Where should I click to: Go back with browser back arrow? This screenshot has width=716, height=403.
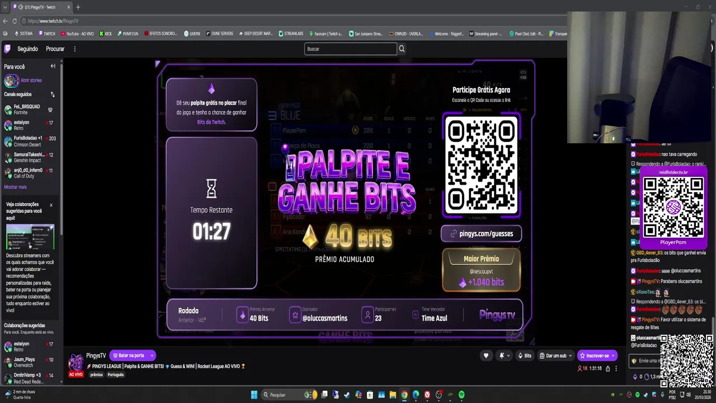point(5,21)
